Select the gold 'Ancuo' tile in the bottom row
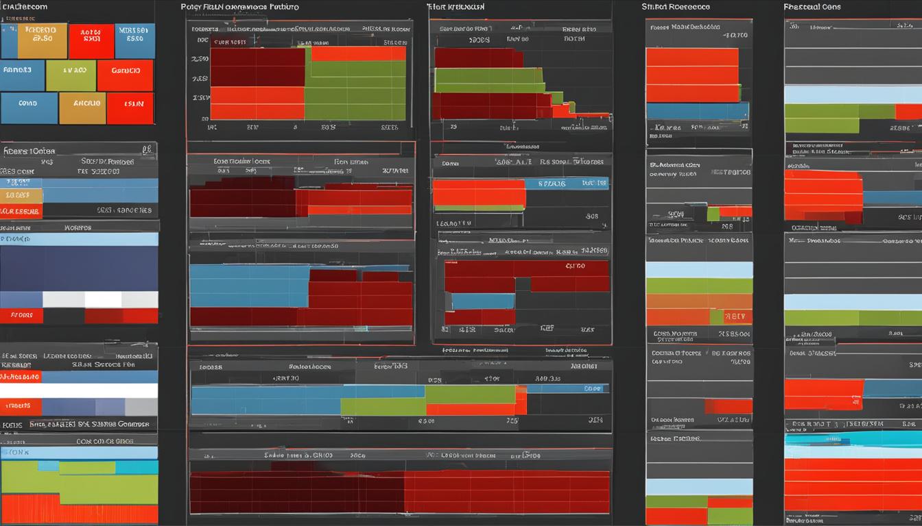This screenshot has width=922, height=526. (x=82, y=108)
